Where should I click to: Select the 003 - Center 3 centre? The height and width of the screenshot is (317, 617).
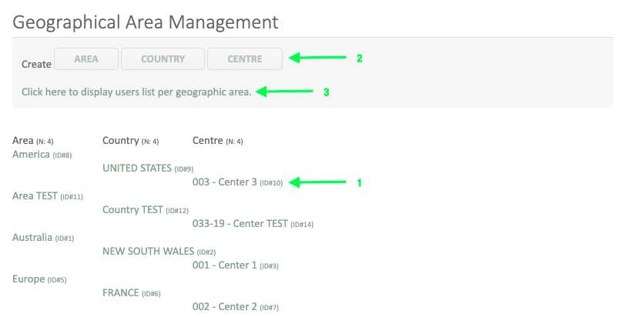[x=225, y=182]
